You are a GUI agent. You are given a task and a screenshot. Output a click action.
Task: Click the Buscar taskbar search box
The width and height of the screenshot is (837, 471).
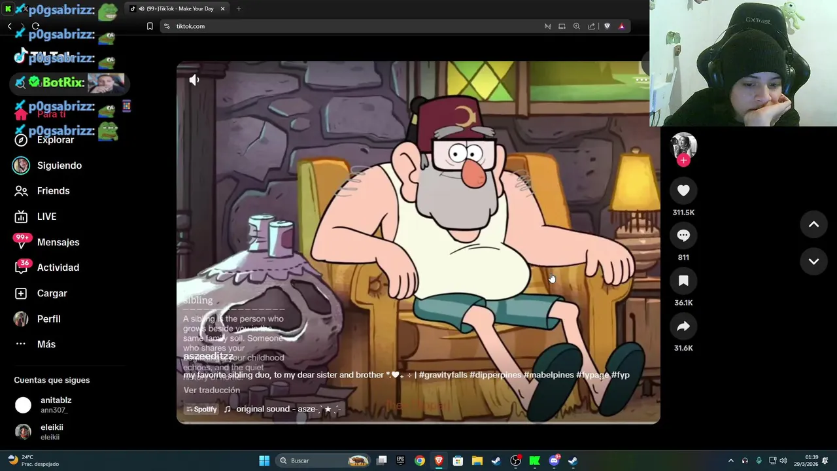tap(324, 461)
